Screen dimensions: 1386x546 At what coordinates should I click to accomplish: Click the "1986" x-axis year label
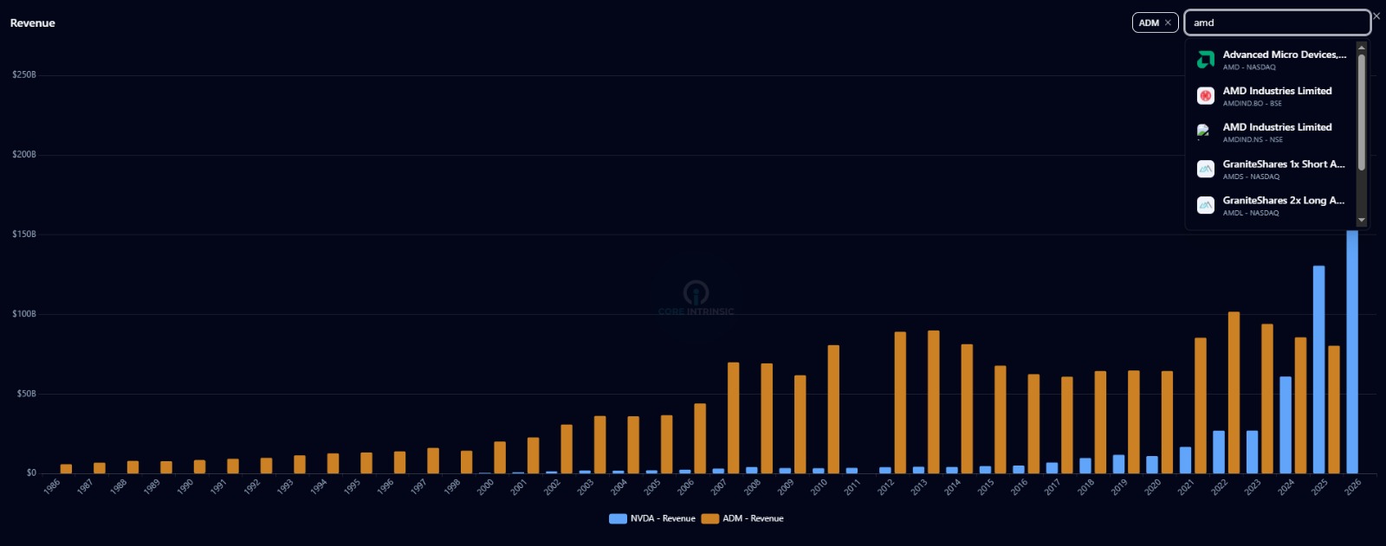click(52, 487)
